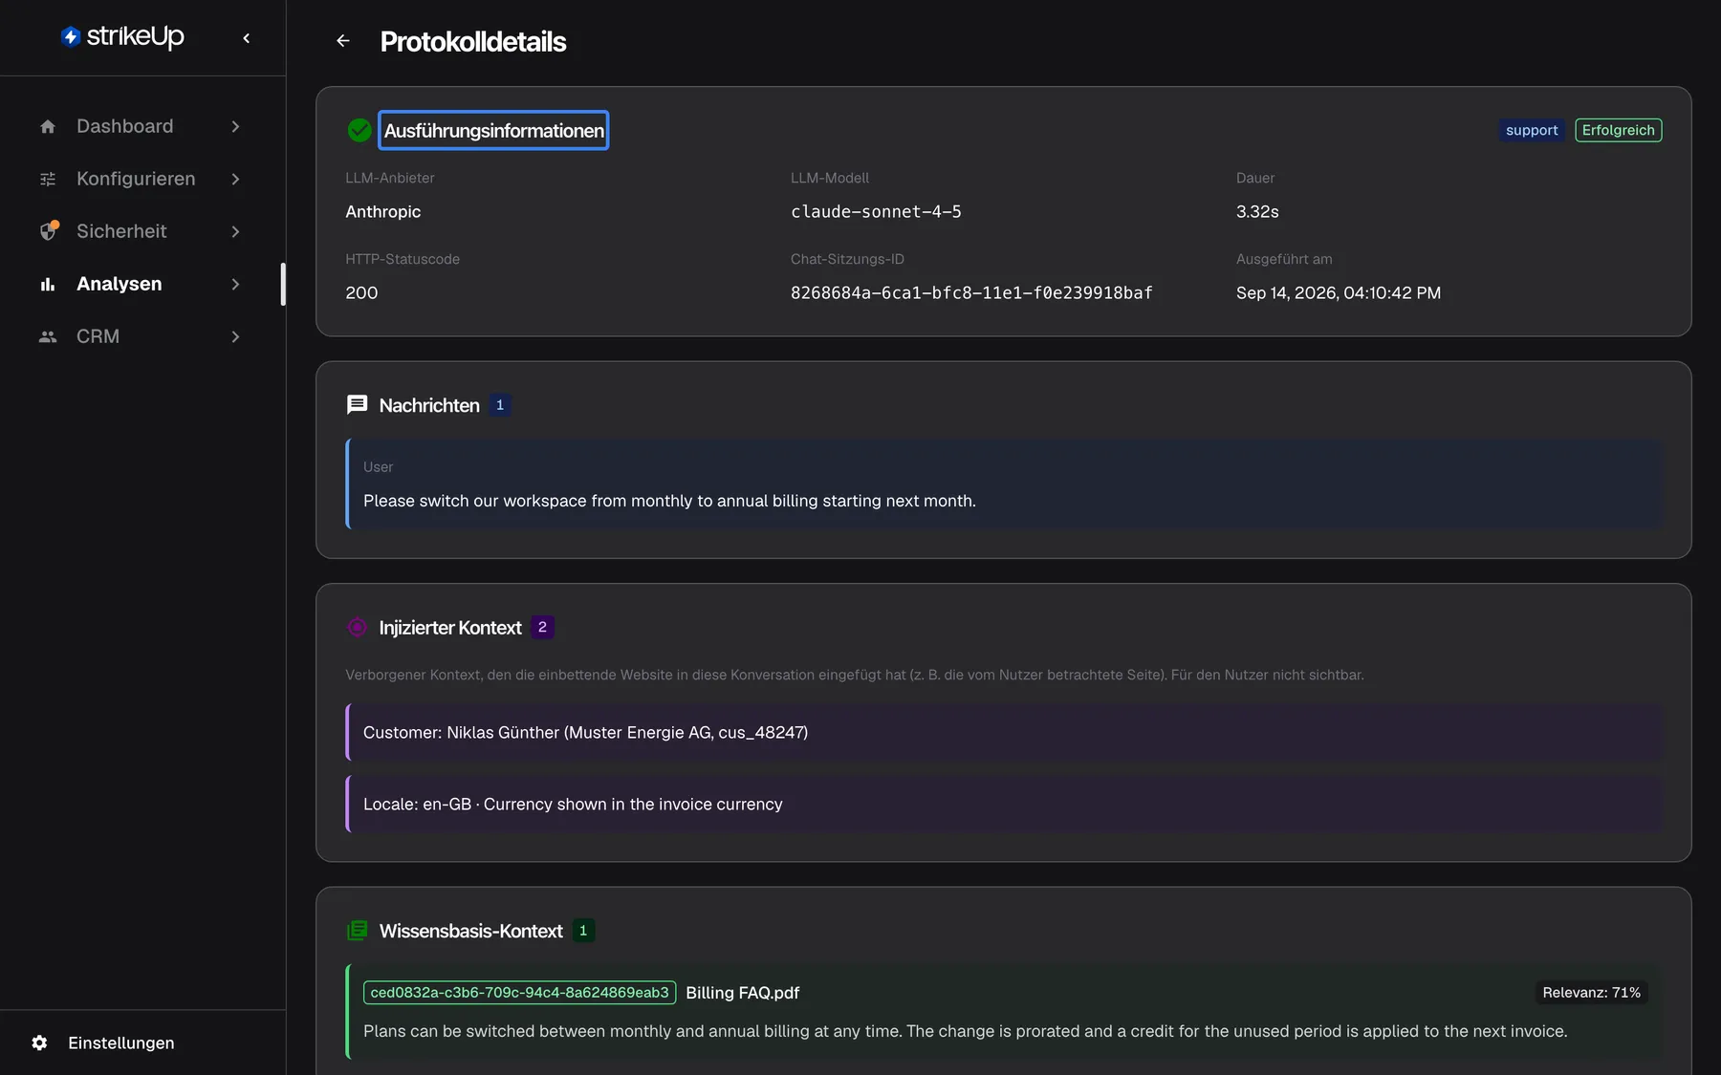This screenshot has width=1721, height=1075.
Task: Click the chat session ID 8268684a value
Action: (971, 292)
